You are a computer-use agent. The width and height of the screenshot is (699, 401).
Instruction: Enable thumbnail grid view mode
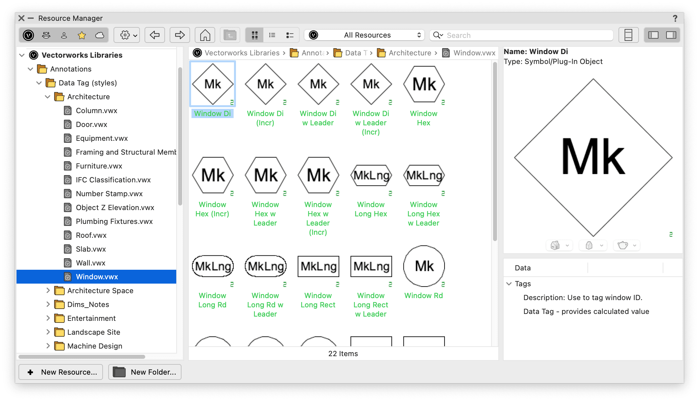point(254,35)
